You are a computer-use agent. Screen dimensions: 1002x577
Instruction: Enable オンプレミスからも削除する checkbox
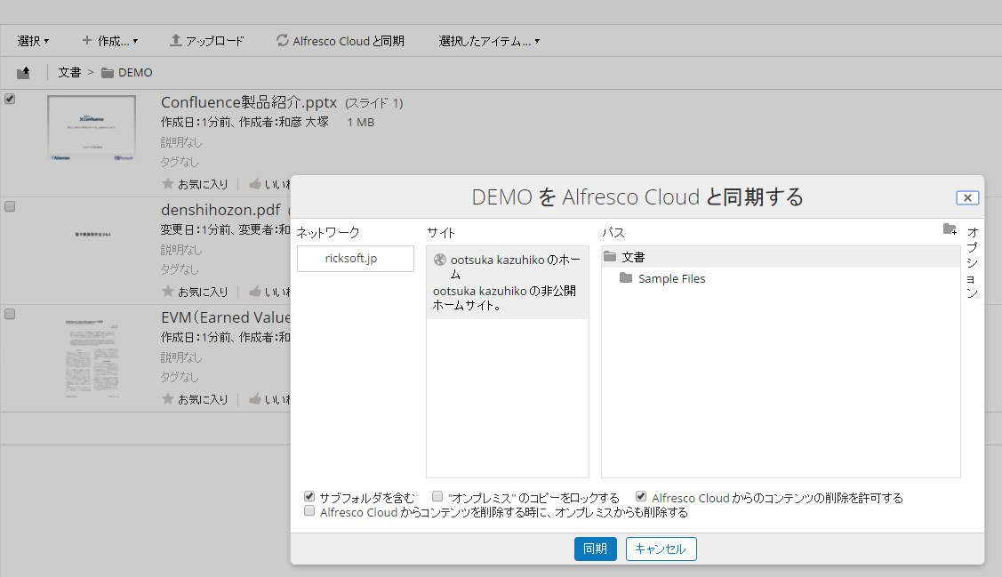tap(309, 511)
